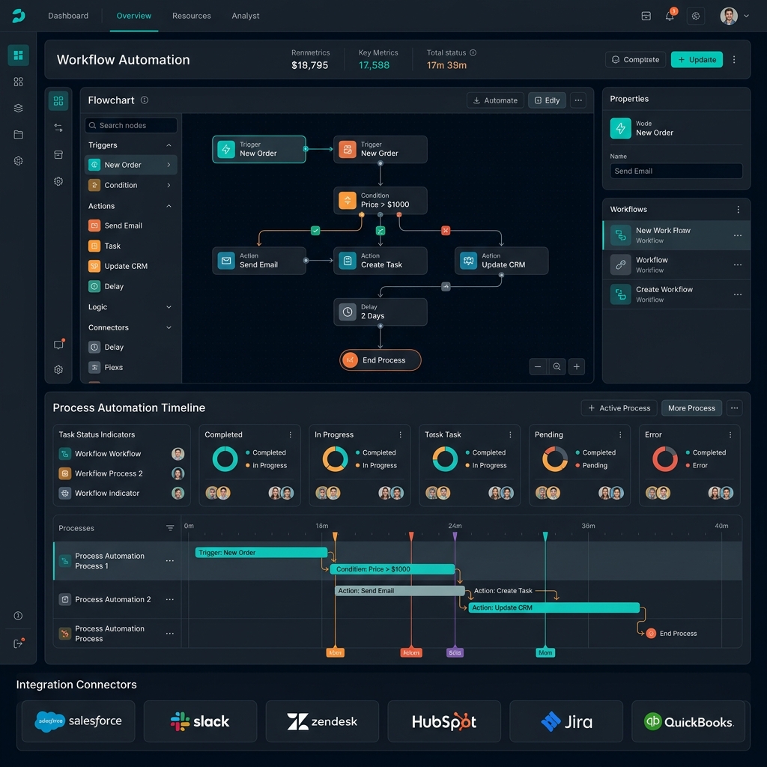767x767 pixels.
Task: Click the Search nodes field
Action: [130, 125]
